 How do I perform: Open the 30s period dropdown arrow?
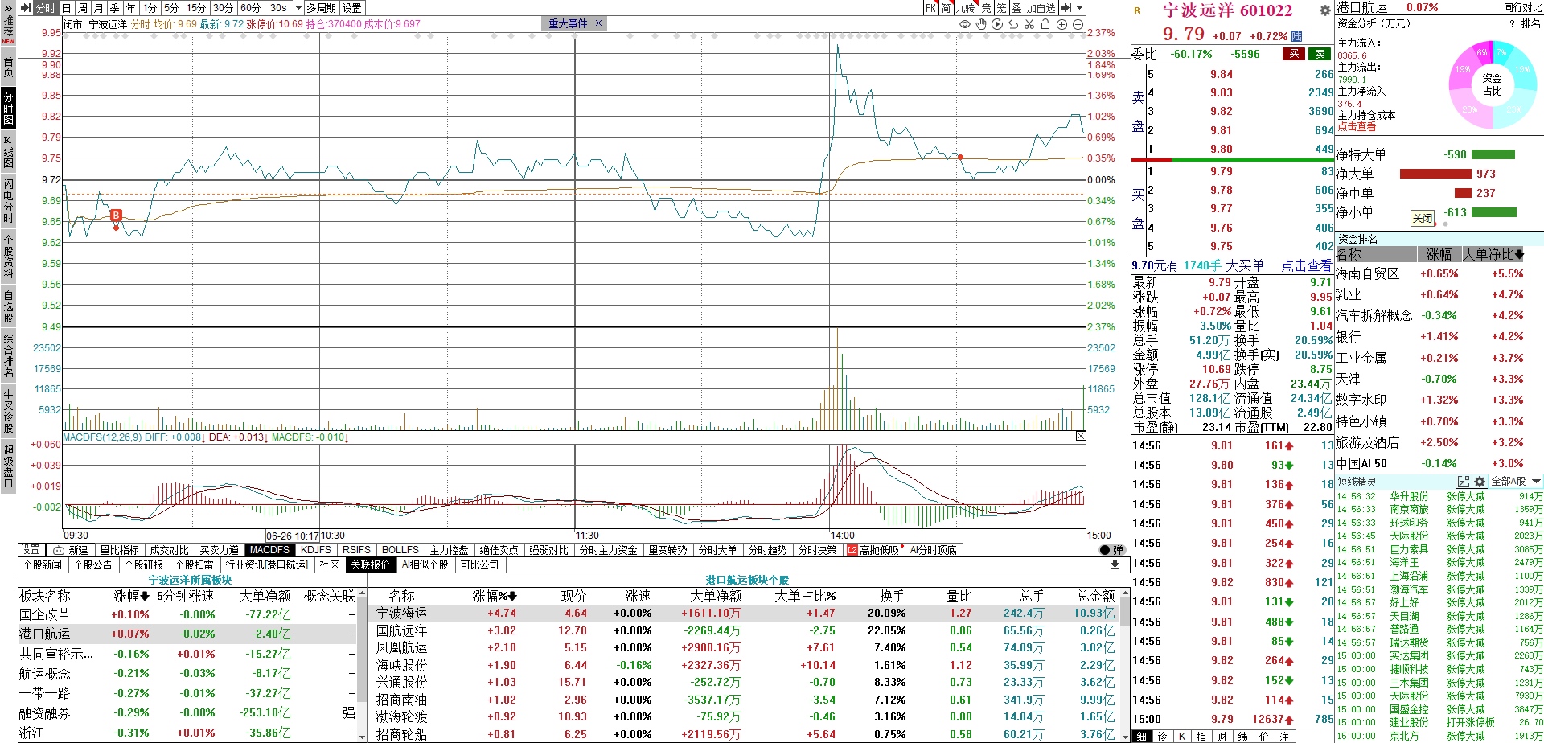click(x=298, y=8)
